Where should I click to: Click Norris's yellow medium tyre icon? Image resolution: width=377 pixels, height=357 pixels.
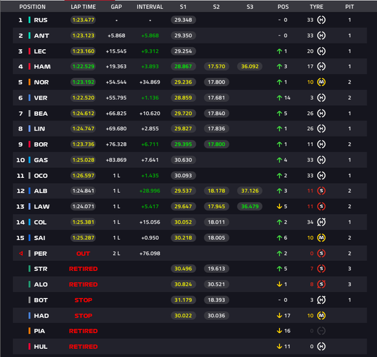[321, 82]
